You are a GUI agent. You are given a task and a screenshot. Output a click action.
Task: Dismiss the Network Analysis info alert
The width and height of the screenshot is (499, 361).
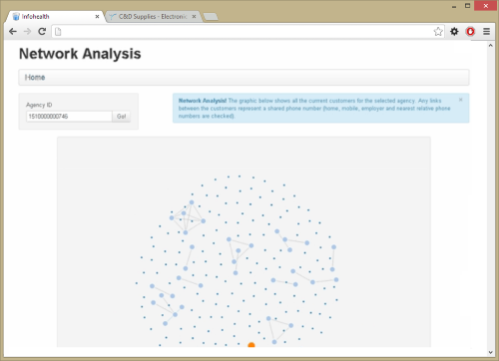coord(461,100)
